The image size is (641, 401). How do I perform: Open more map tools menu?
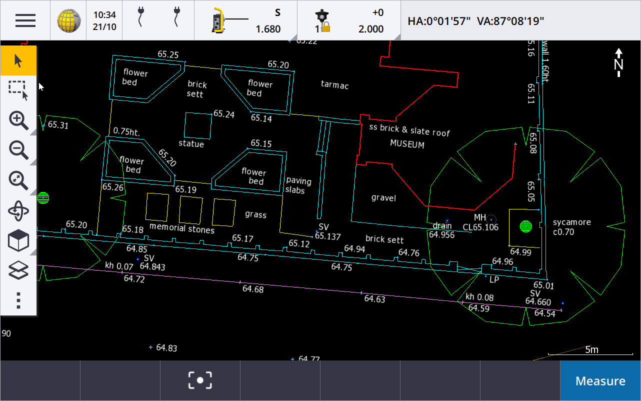[18, 300]
